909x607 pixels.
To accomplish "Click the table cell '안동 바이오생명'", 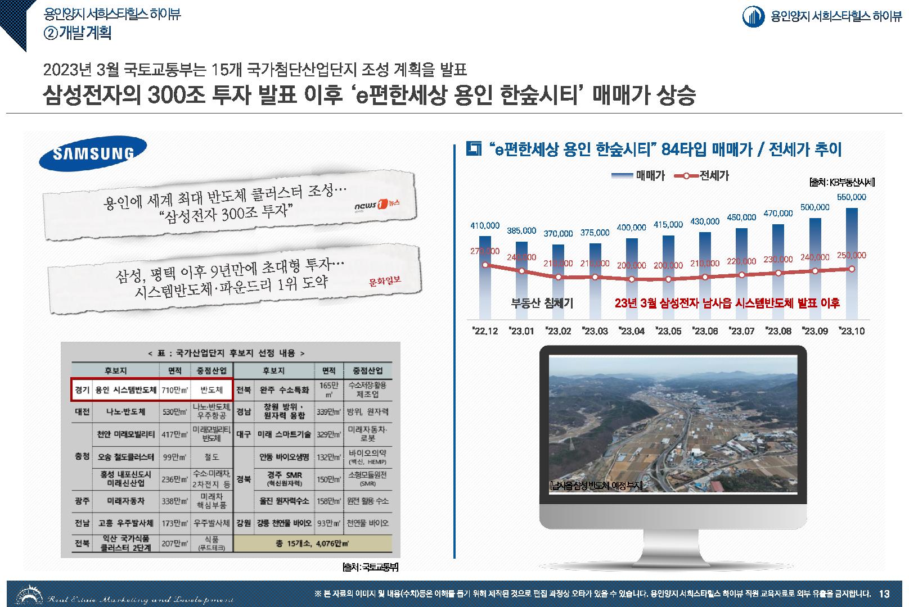I will 283,457.
